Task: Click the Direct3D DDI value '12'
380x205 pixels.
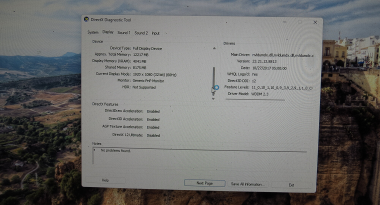Action: click(x=254, y=81)
